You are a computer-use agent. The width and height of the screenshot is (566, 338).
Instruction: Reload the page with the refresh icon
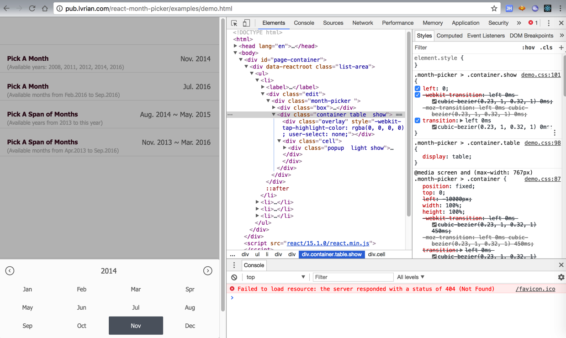pyautogui.click(x=32, y=8)
